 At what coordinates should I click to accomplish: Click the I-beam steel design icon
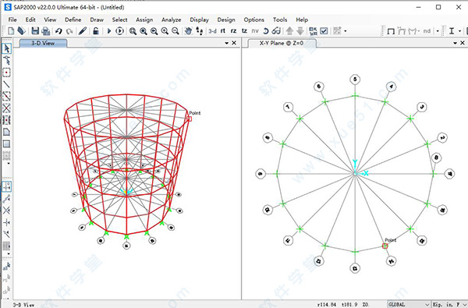tap(452, 31)
